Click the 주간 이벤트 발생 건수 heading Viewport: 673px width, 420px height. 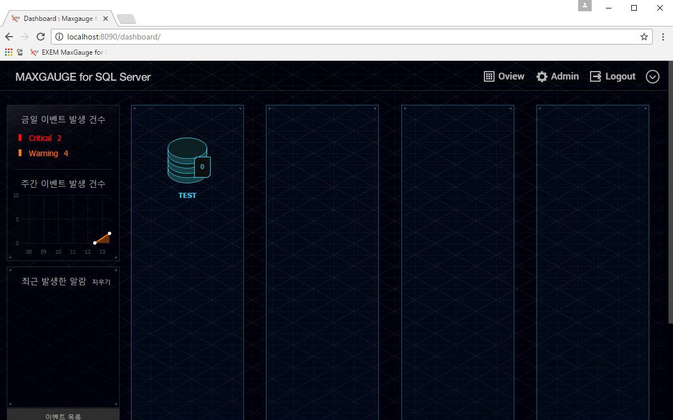(63, 184)
